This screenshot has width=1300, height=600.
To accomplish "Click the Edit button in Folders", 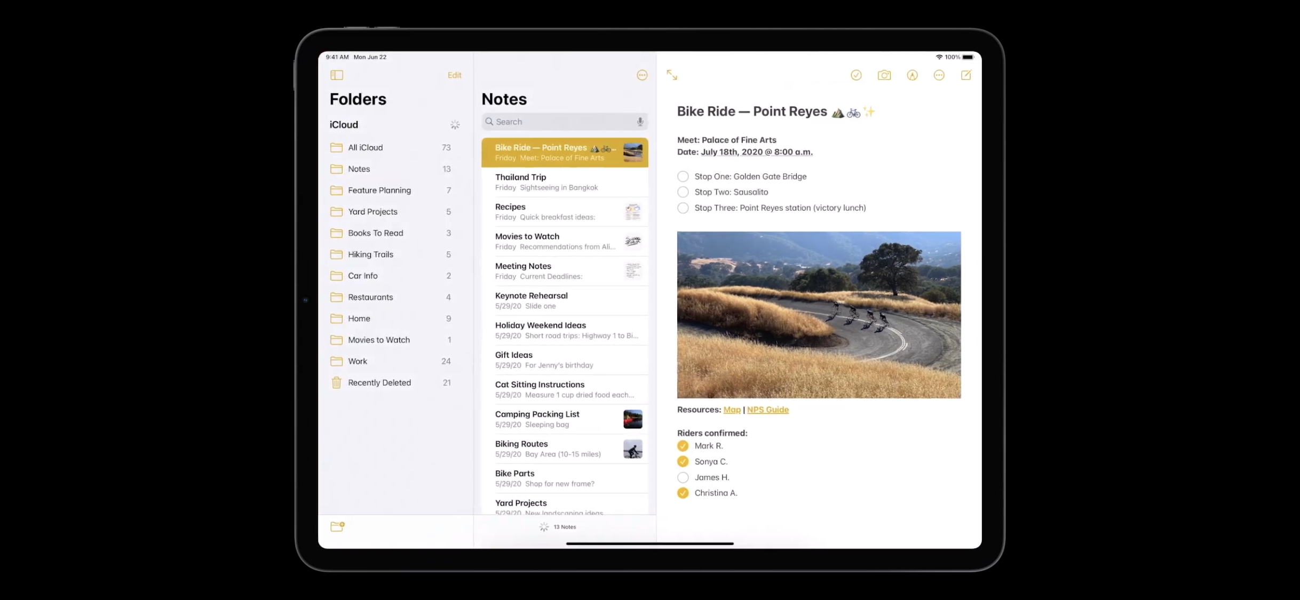I will point(454,75).
